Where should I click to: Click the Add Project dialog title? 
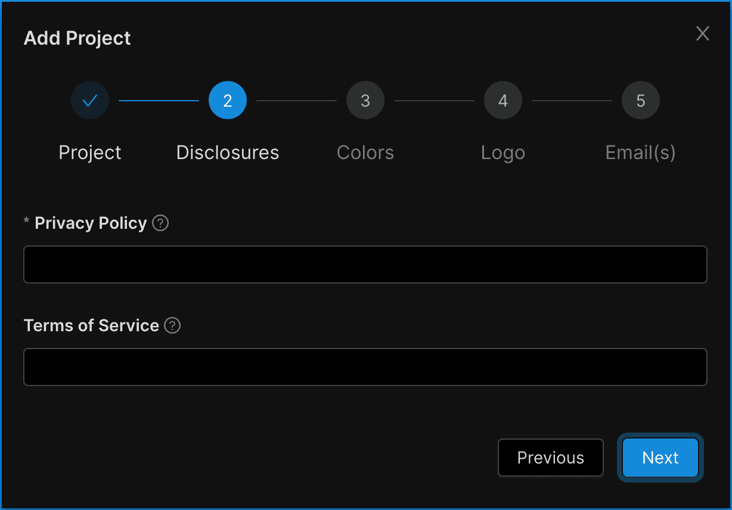click(x=77, y=38)
